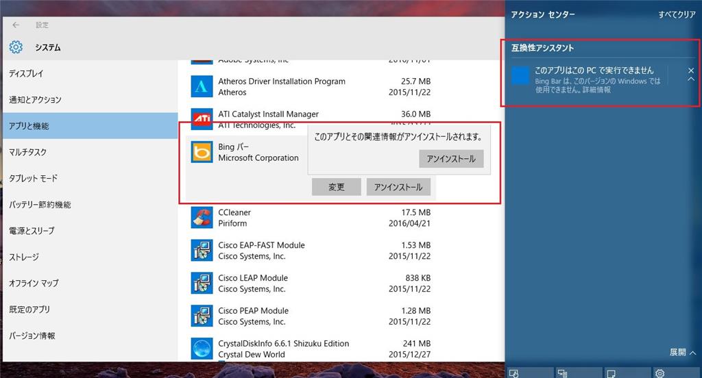702x378 pixels.
Task: Click the Atheros Driver Installation Program icon
Action: 202,86
